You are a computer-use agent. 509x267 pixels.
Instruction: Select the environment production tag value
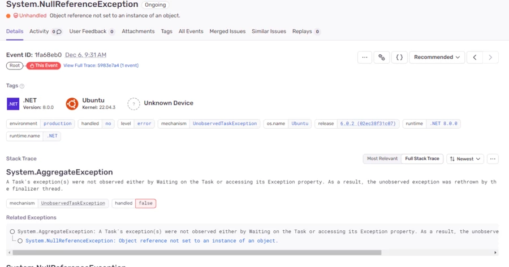coord(58,124)
